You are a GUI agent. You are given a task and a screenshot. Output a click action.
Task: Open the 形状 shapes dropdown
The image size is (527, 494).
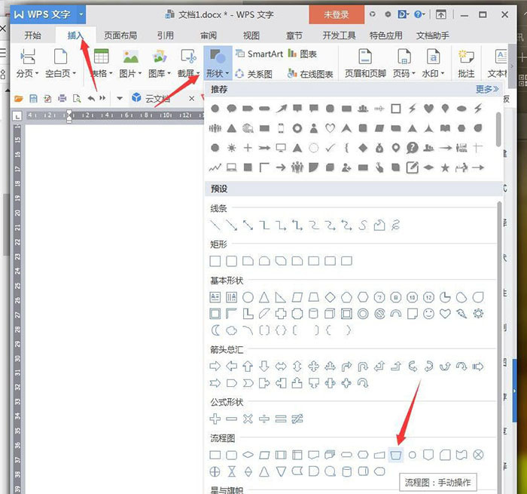[x=218, y=63]
